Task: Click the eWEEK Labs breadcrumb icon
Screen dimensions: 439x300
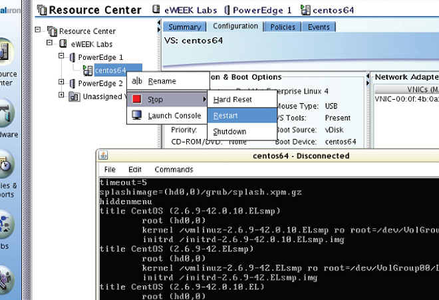Action: [x=157, y=9]
